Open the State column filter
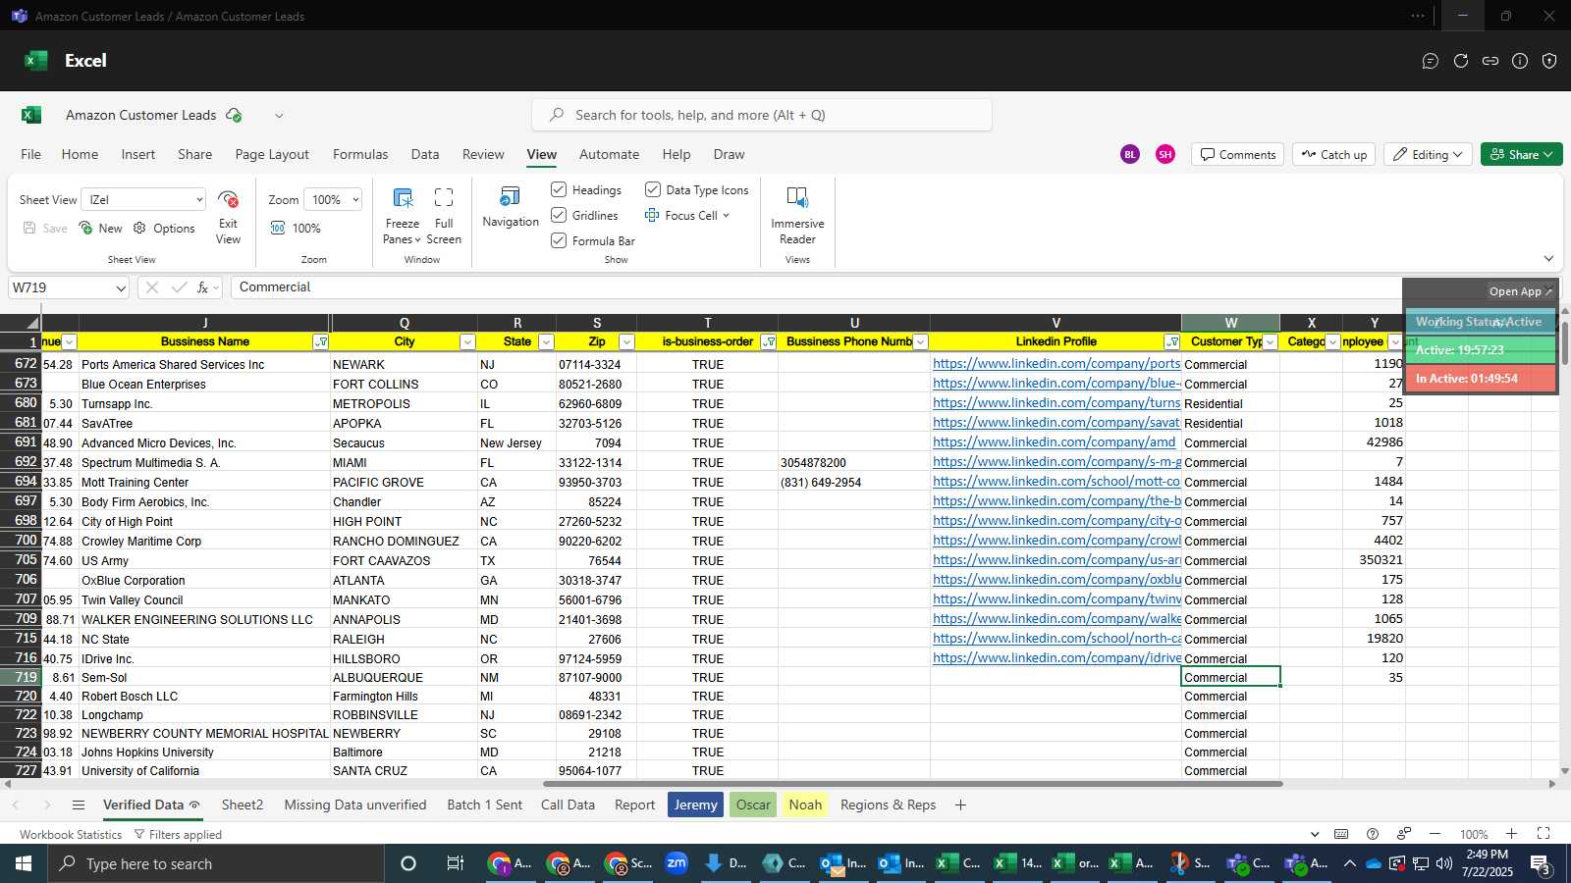Image resolution: width=1571 pixels, height=883 pixels. pyautogui.click(x=546, y=342)
